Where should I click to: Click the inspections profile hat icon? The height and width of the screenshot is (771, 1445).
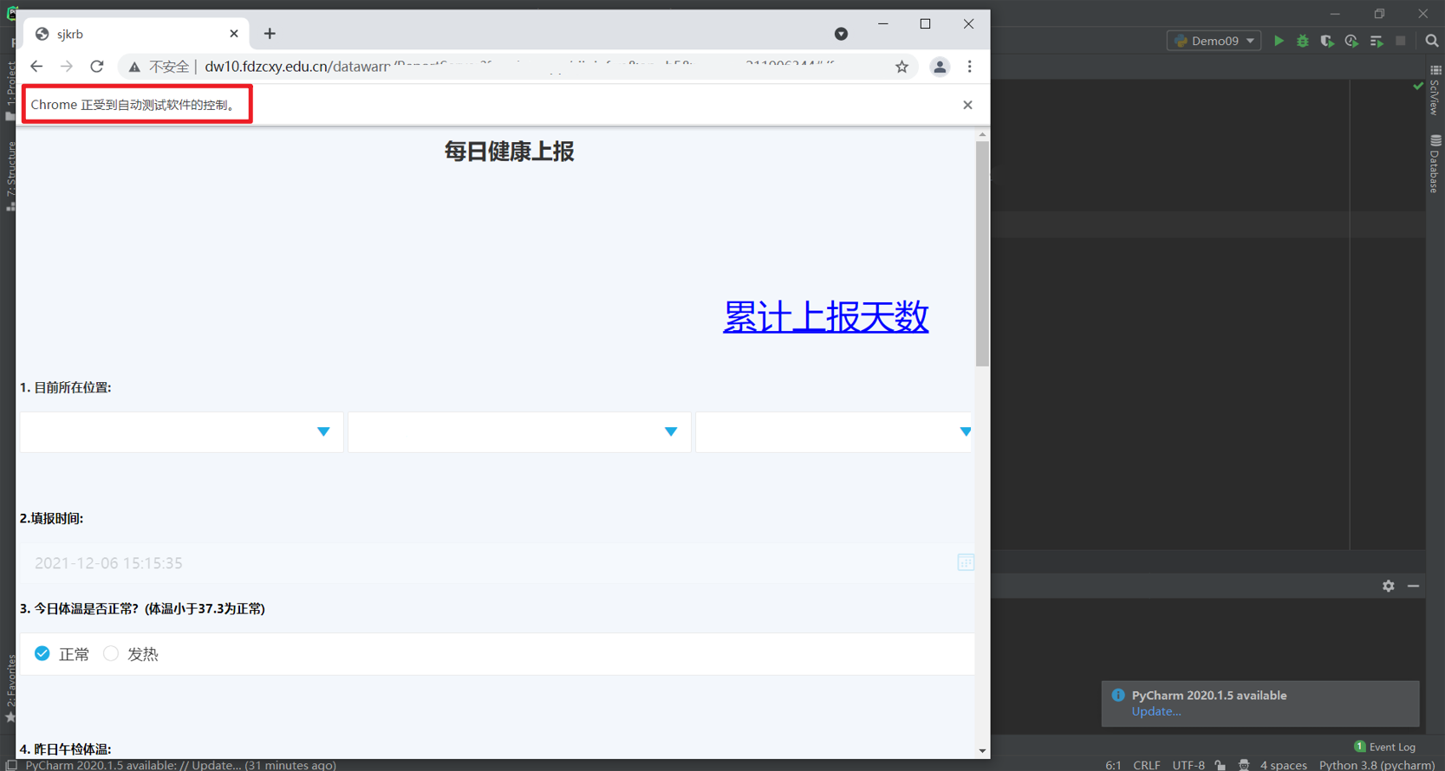[x=1244, y=765]
